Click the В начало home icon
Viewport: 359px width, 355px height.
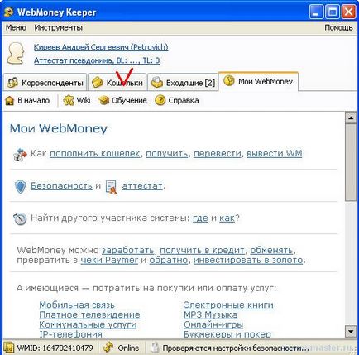10,100
